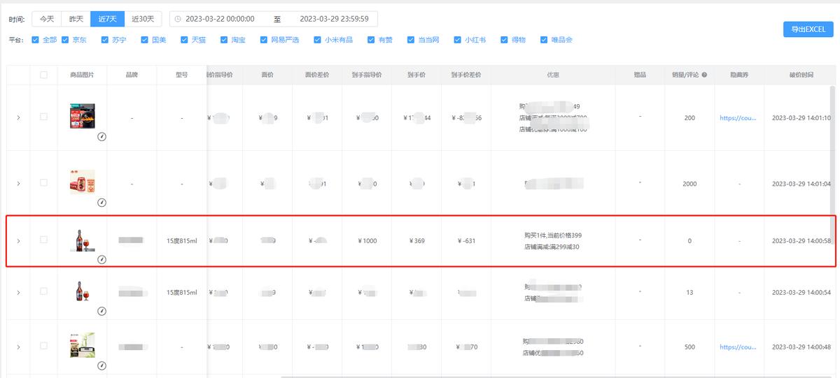The height and width of the screenshot is (378, 840).
Task: Click the 导出EXCEL button
Action: pyautogui.click(x=808, y=29)
